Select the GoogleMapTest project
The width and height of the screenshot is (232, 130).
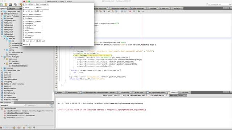point(10,21)
